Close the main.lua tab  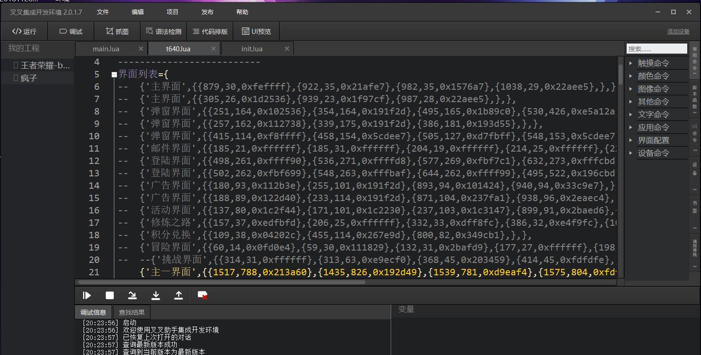141,49
